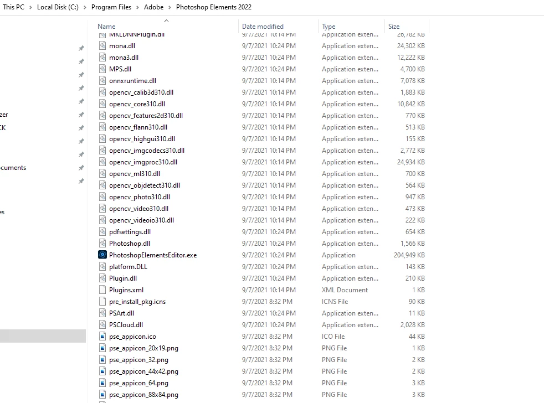Click the PSArt.dll file icon
Screen dimensions: 544x403
pos(102,313)
